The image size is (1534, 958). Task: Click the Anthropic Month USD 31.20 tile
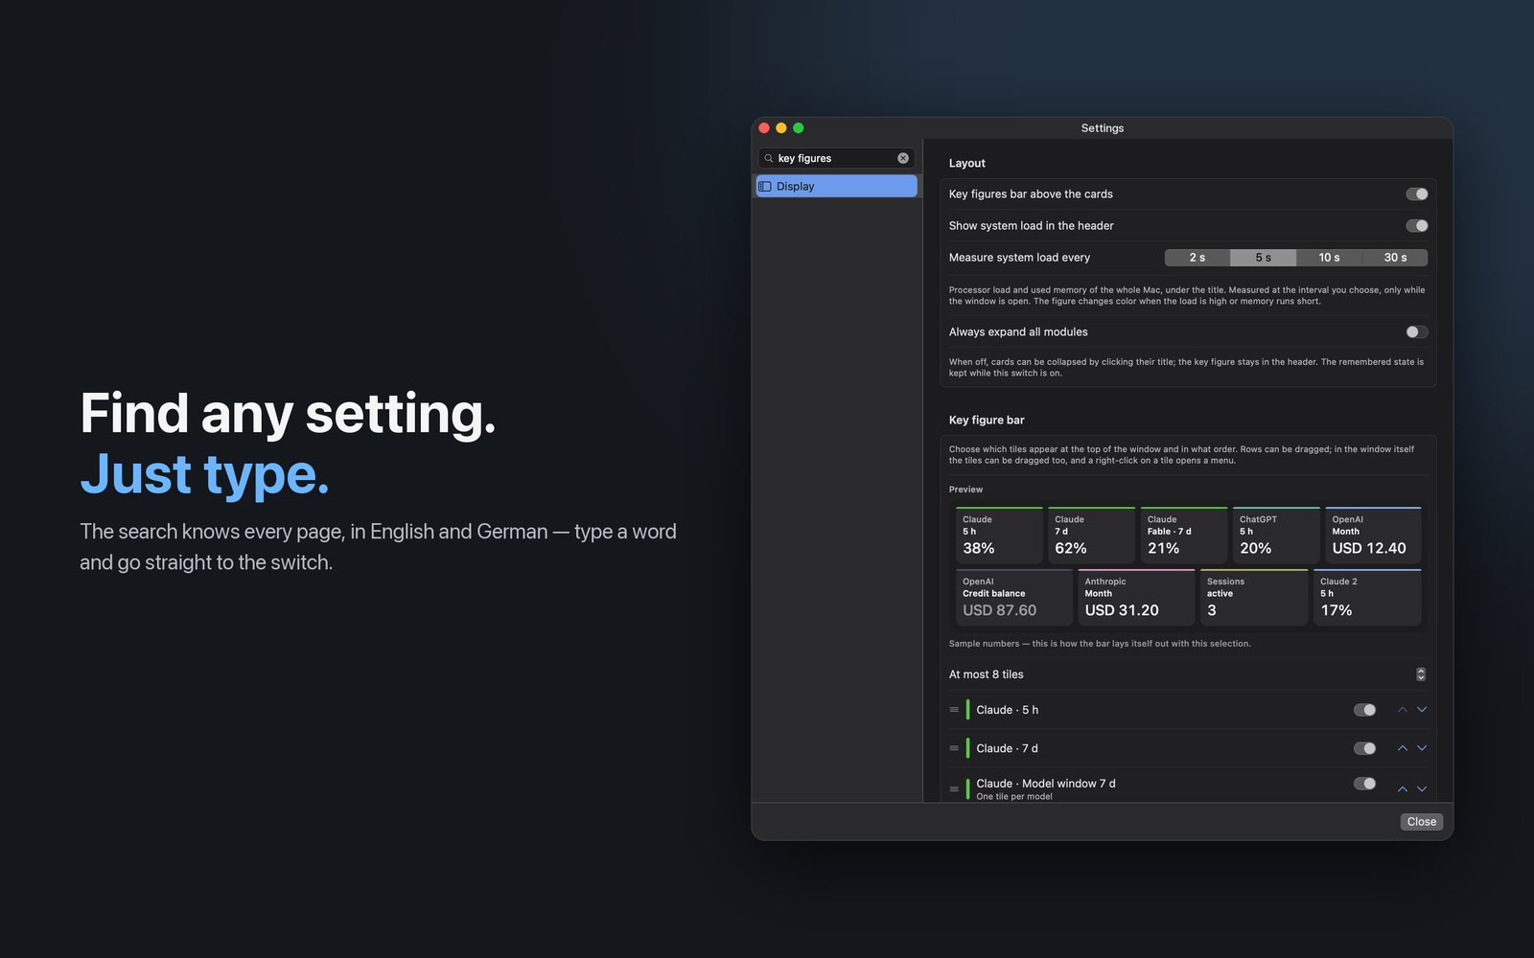[x=1136, y=598]
